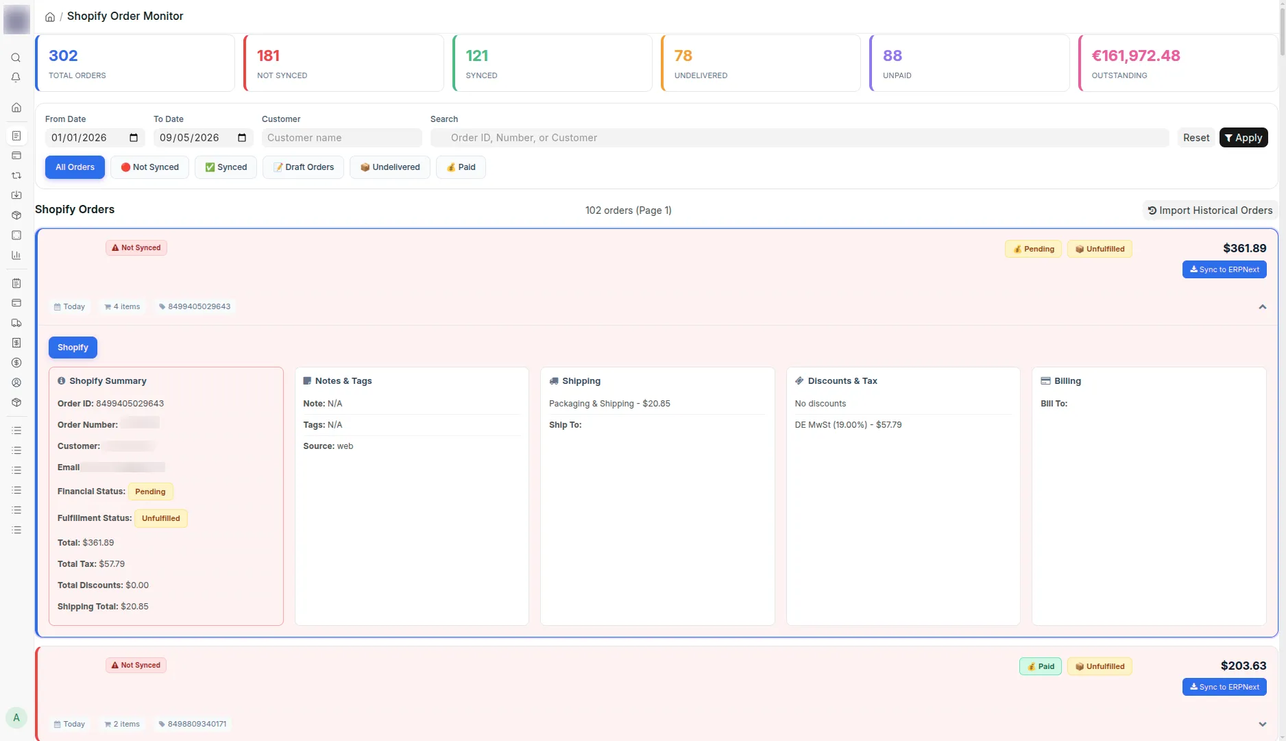The width and height of the screenshot is (1286, 741).
Task: Click the 302 Total Orders stat card
Action: [135, 63]
